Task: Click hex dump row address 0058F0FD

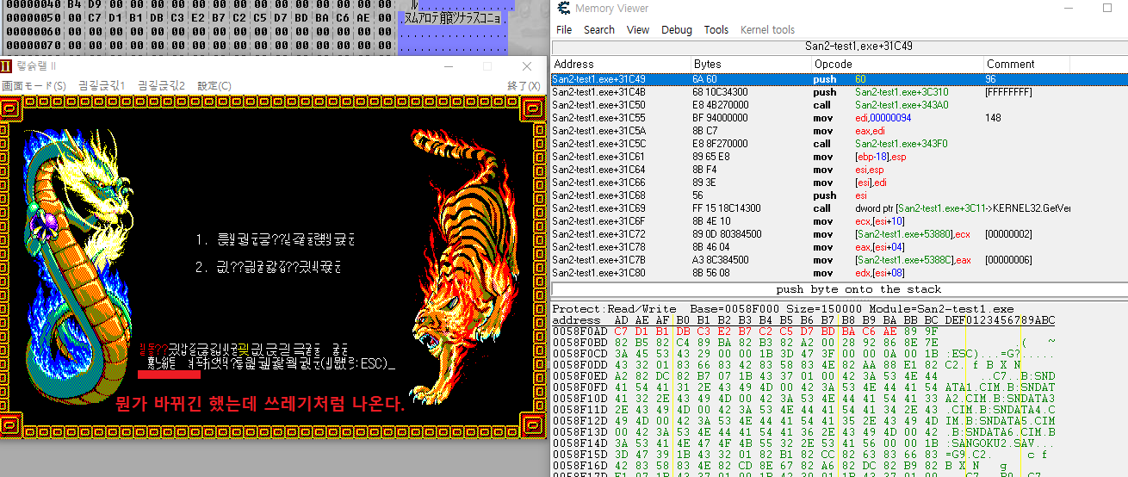Action: click(x=579, y=387)
